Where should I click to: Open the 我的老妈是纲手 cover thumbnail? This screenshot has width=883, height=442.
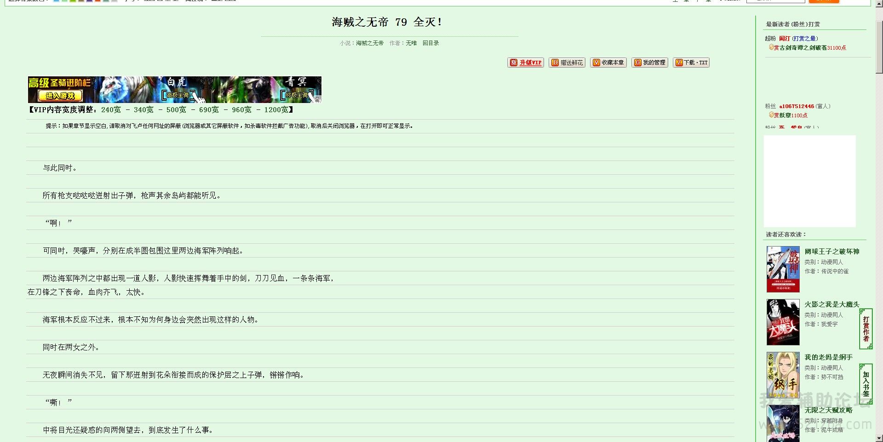(783, 375)
